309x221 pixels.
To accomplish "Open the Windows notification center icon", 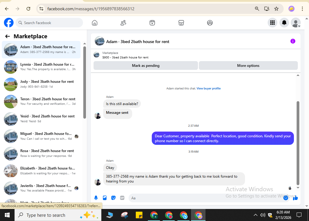I will [299, 215].
